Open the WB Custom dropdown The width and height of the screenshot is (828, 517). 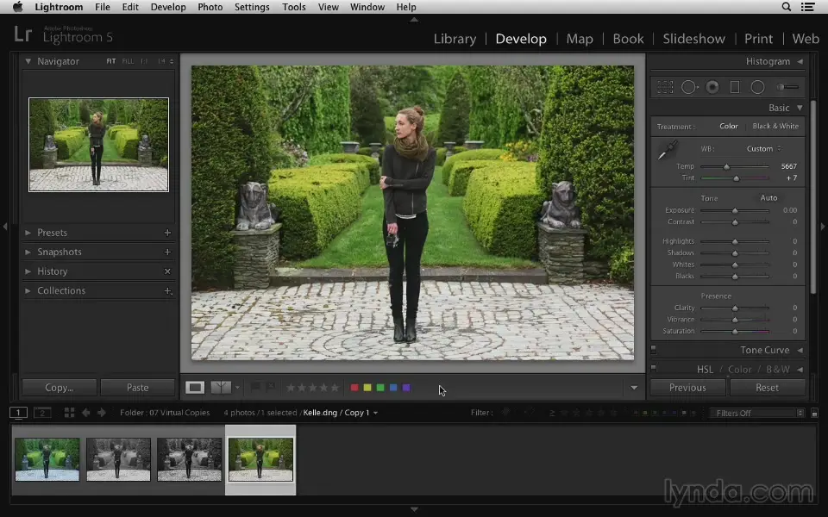click(763, 149)
